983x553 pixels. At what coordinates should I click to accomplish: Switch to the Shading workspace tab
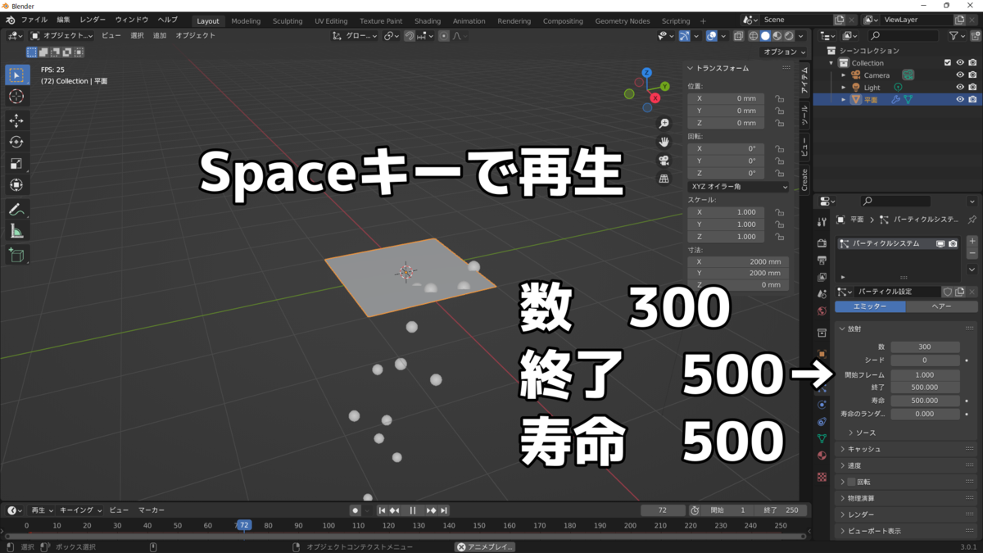(428, 20)
